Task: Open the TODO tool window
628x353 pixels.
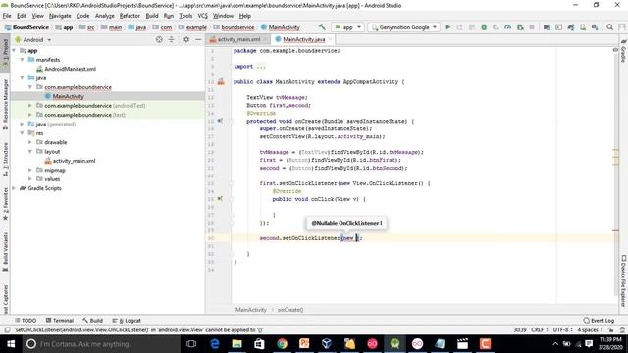Action: click(26, 321)
